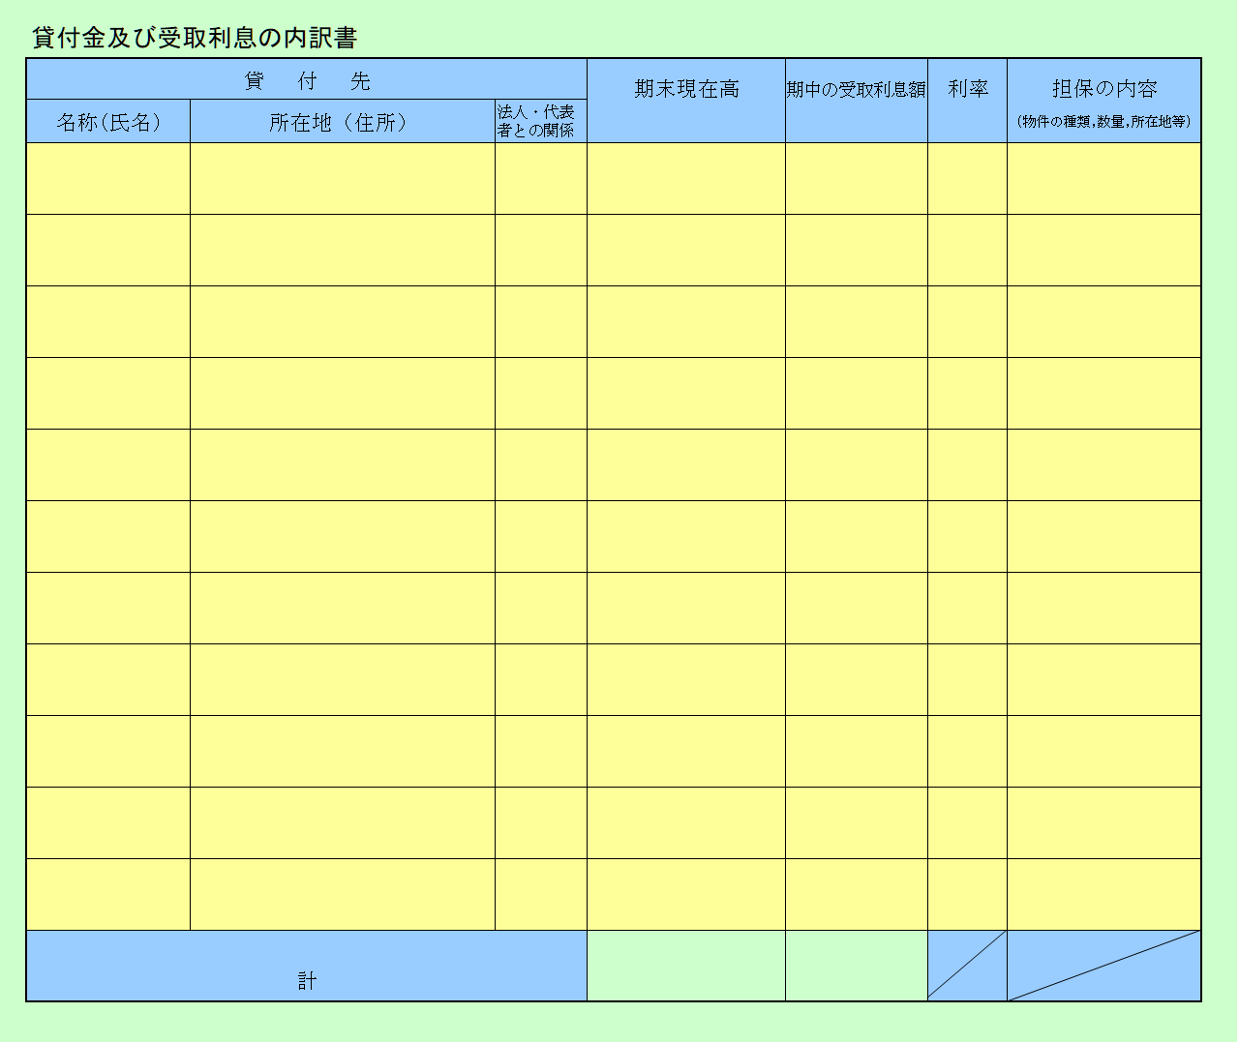Viewport: 1239px width, 1043px height.
Task: Click the diagonal-slashed 利率 cell in 計 row
Action: (x=967, y=967)
